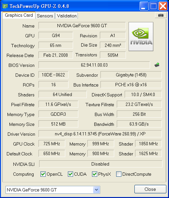
Task: Click the BIOS Version field 62.94.11.00.03
Action: coord(94,65)
